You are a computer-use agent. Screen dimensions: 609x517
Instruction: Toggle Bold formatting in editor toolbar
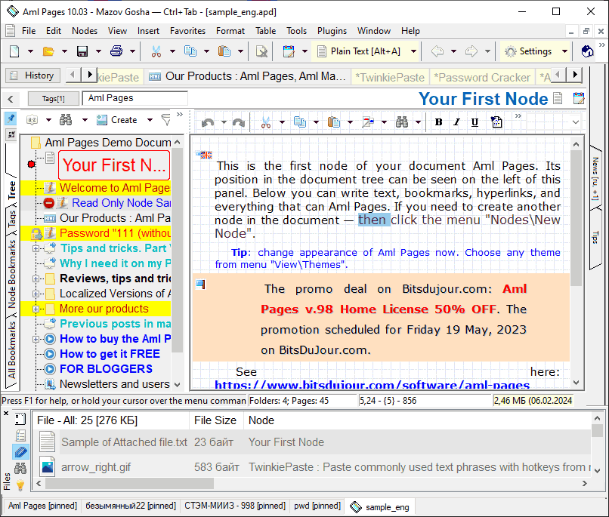(438, 122)
